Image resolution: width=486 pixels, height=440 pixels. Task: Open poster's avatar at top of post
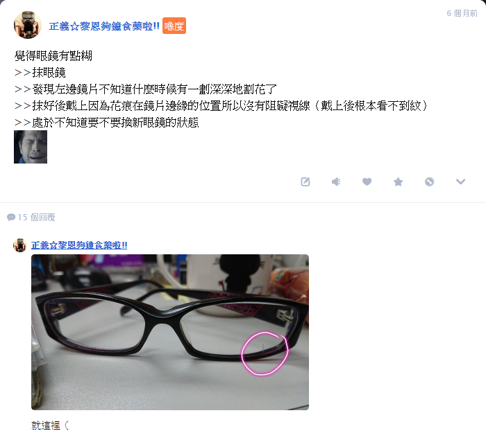point(28,25)
